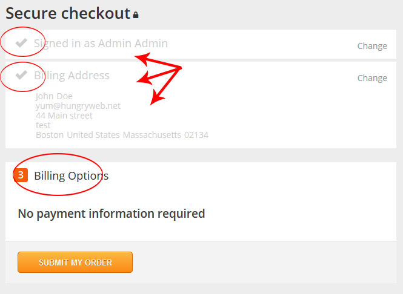Click the name John Doe
This screenshot has width=403, height=294.
click(x=55, y=96)
